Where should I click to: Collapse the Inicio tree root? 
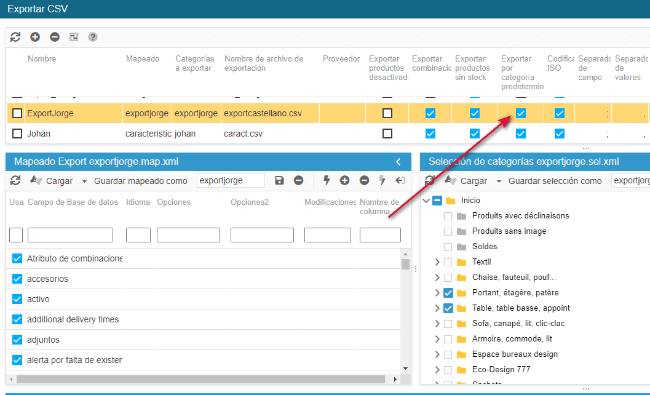click(x=426, y=201)
